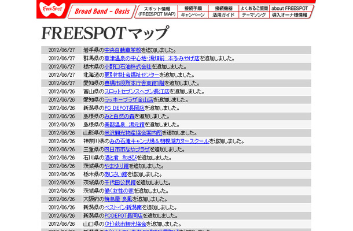
Task: Open みの石滝キャンプ場＆相模湖カヌースクール link
Action: coord(160,141)
